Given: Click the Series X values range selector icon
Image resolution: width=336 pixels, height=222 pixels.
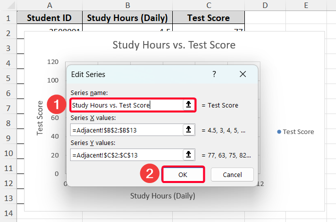Looking at the screenshot, I should 188,129.
